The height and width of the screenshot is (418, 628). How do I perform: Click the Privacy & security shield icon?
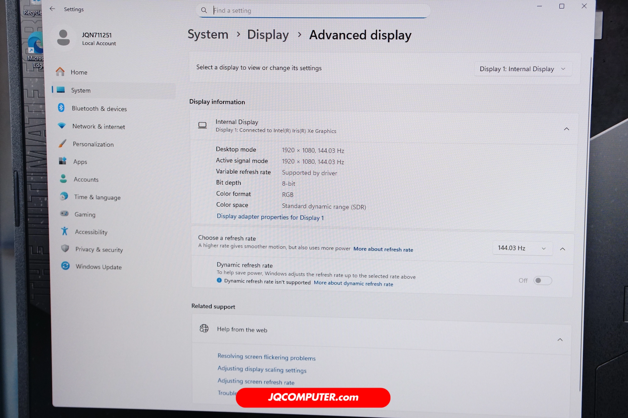[65, 249]
